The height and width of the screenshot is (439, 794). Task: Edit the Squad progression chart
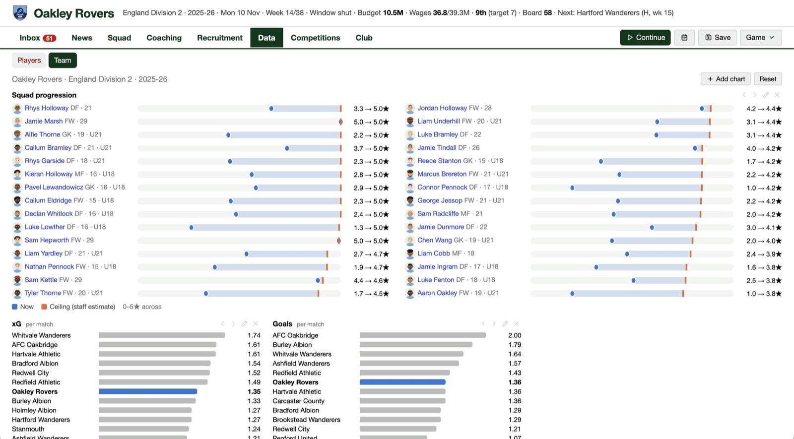pyautogui.click(x=766, y=95)
